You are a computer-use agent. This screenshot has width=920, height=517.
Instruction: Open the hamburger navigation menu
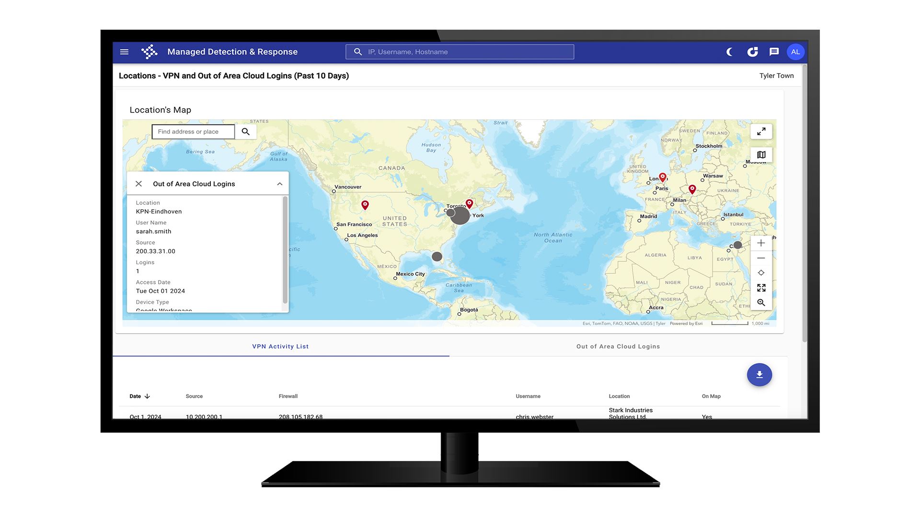[124, 52]
